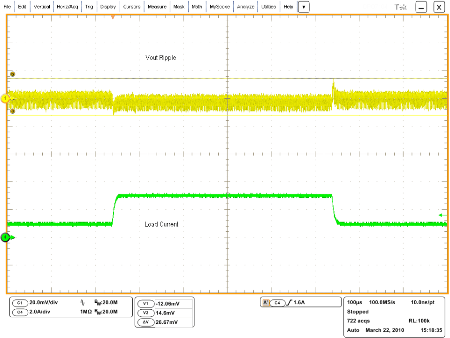Open the Trig menu
The width and height of the screenshot is (450, 338).
point(89,7)
